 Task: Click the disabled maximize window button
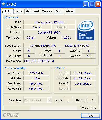click(92, 4)
